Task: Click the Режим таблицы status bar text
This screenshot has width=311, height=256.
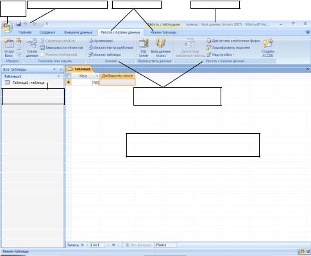Action: [15, 252]
